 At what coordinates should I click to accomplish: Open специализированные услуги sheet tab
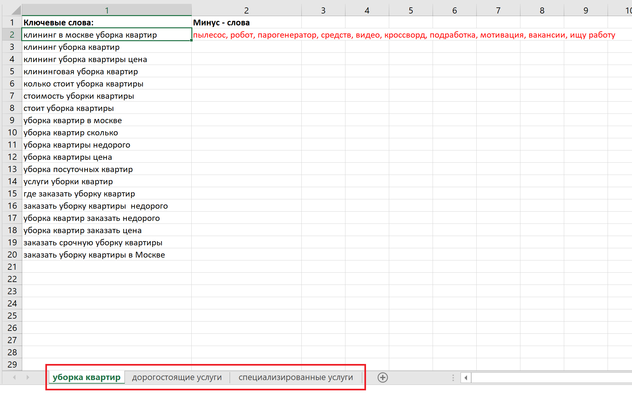coord(296,377)
